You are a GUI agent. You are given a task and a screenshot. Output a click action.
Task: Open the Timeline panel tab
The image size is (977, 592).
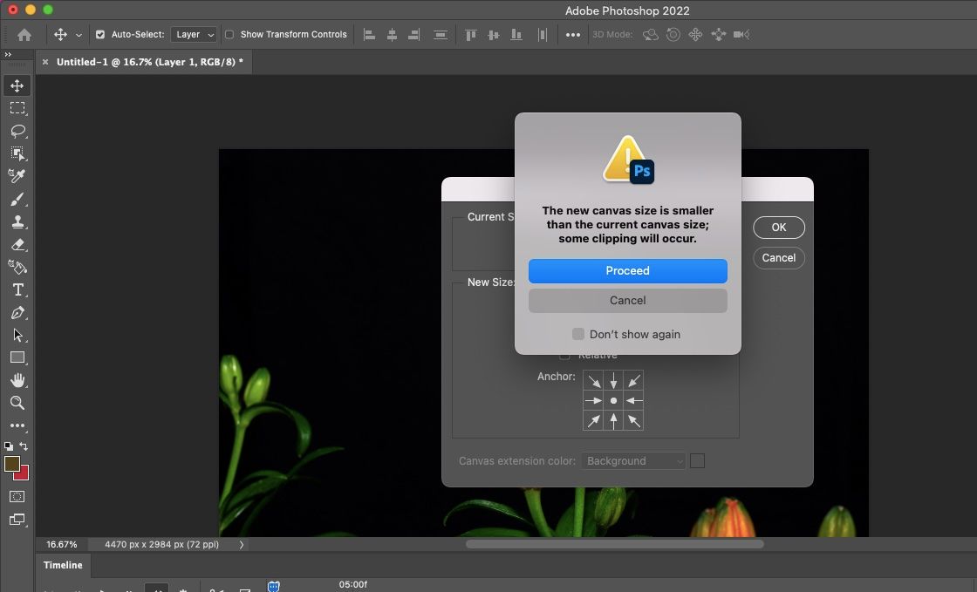63,565
